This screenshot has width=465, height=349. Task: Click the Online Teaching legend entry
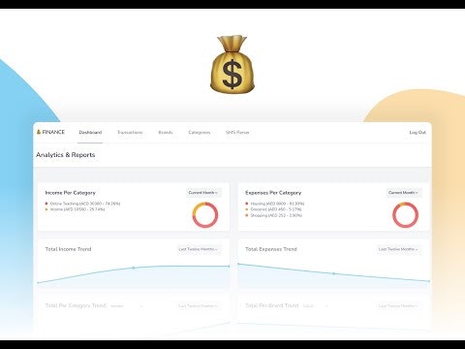pyautogui.click(x=82, y=204)
